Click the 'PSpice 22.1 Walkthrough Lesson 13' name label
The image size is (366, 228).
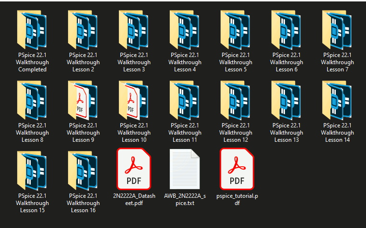(x=287, y=133)
